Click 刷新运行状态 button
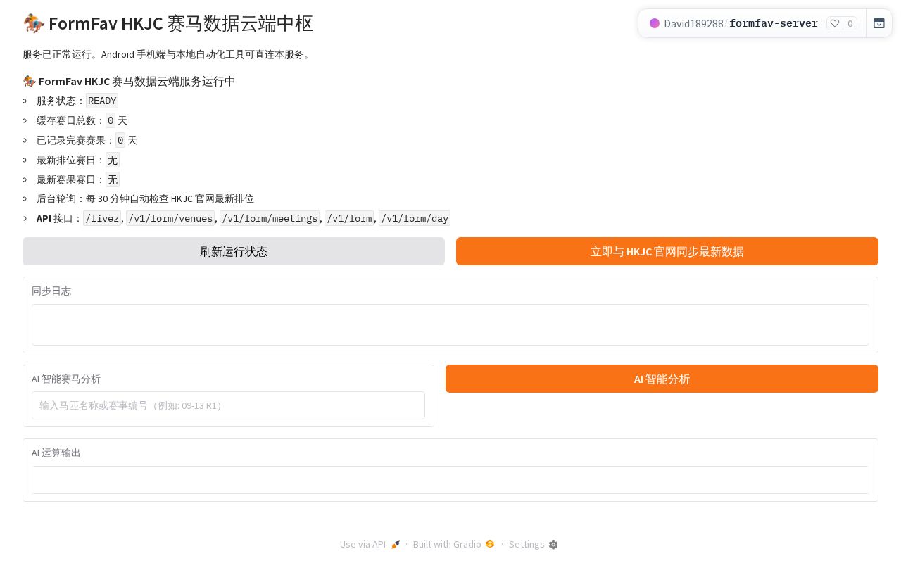The image size is (901, 563). pos(234,251)
